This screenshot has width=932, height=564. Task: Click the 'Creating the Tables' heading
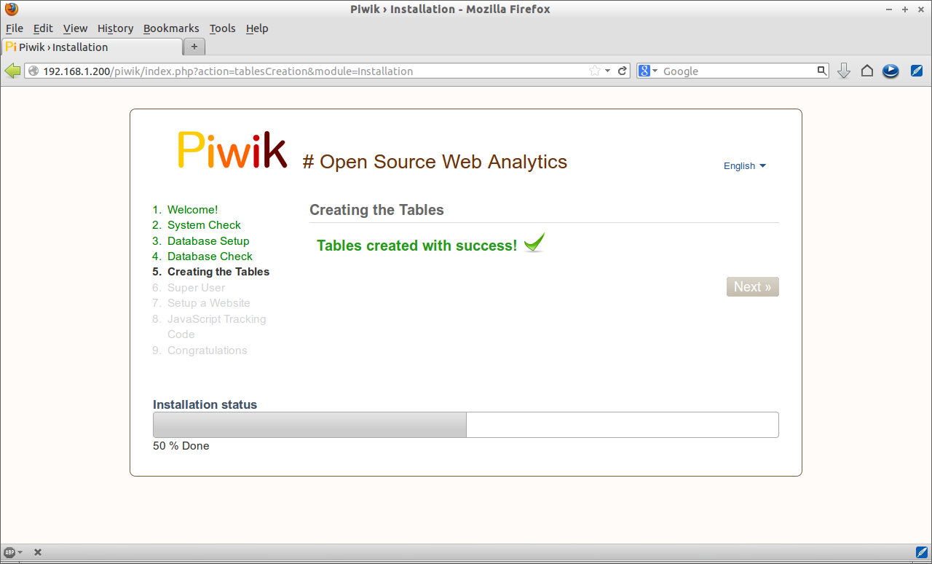click(376, 210)
